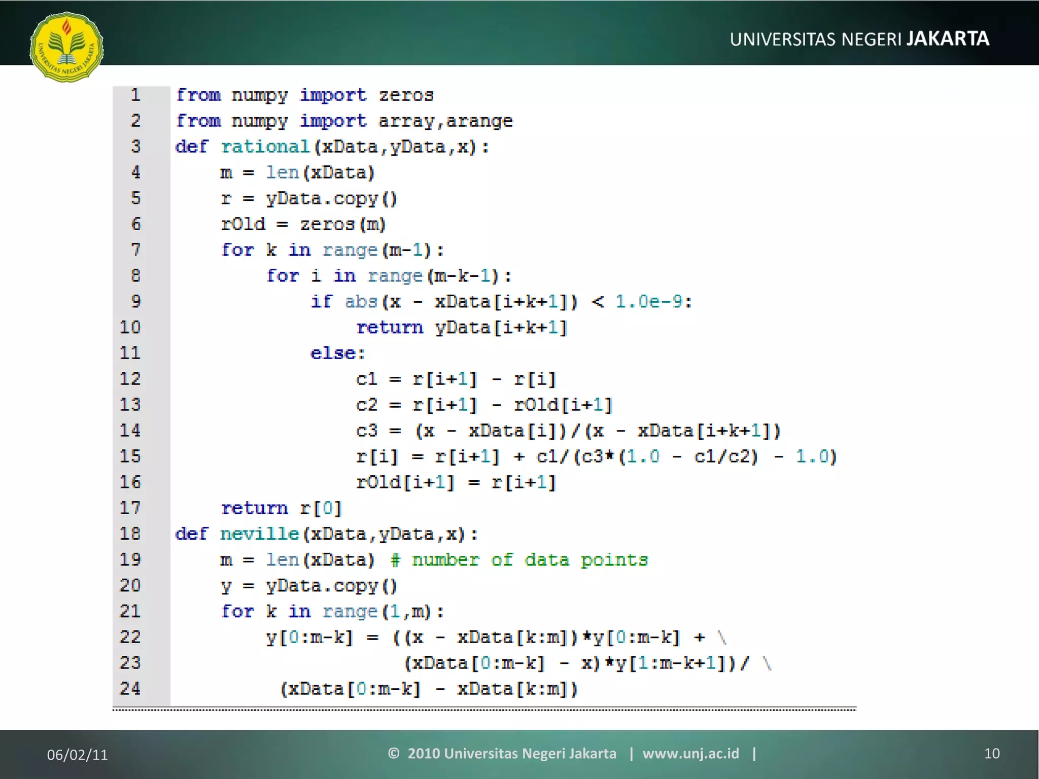Click 'return r[0]' statement on line 17
Viewport: 1039px width, 779px height.
(282, 508)
